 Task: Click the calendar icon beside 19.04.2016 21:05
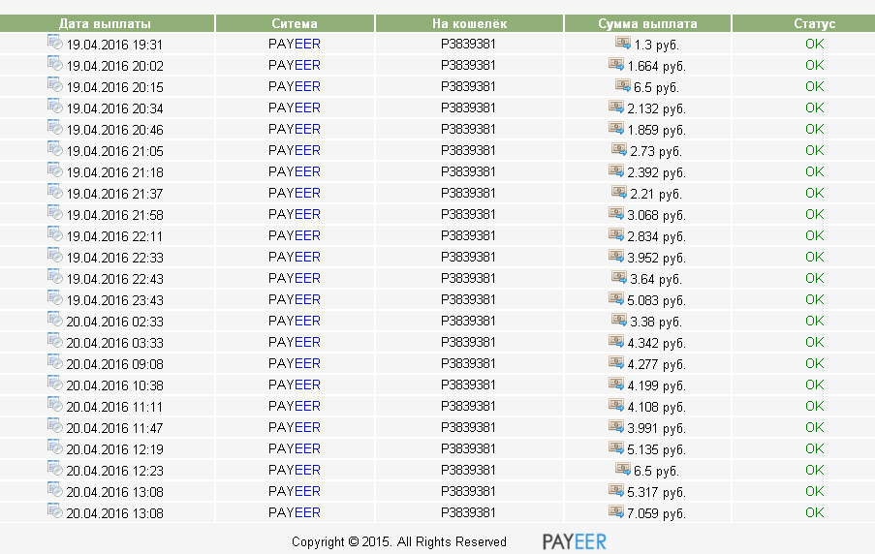click(55, 149)
